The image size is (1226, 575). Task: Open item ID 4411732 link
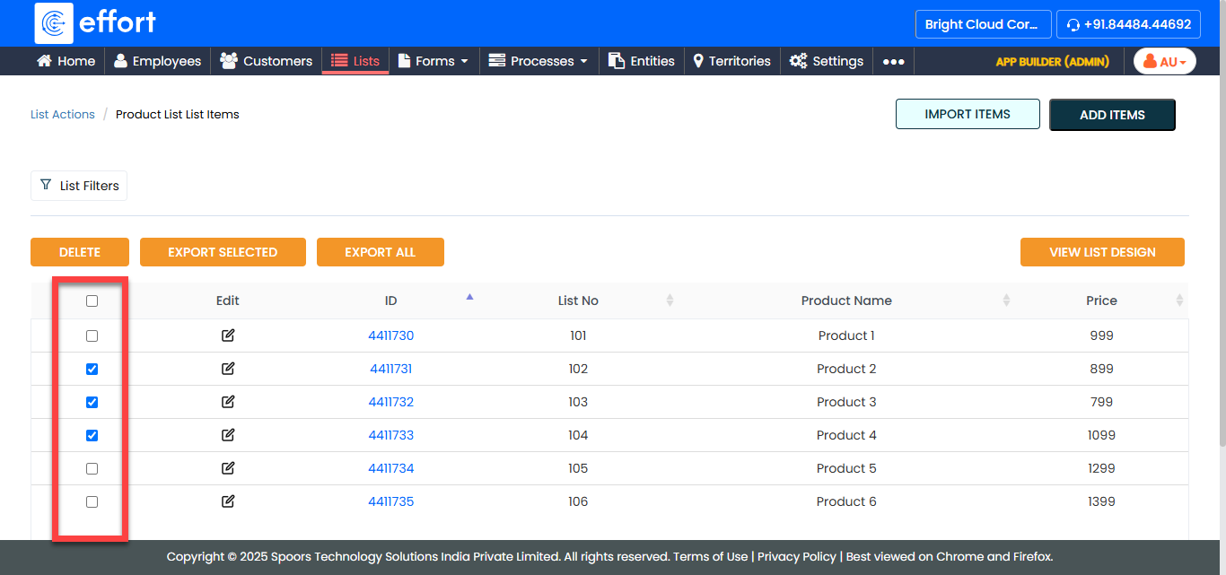click(390, 402)
